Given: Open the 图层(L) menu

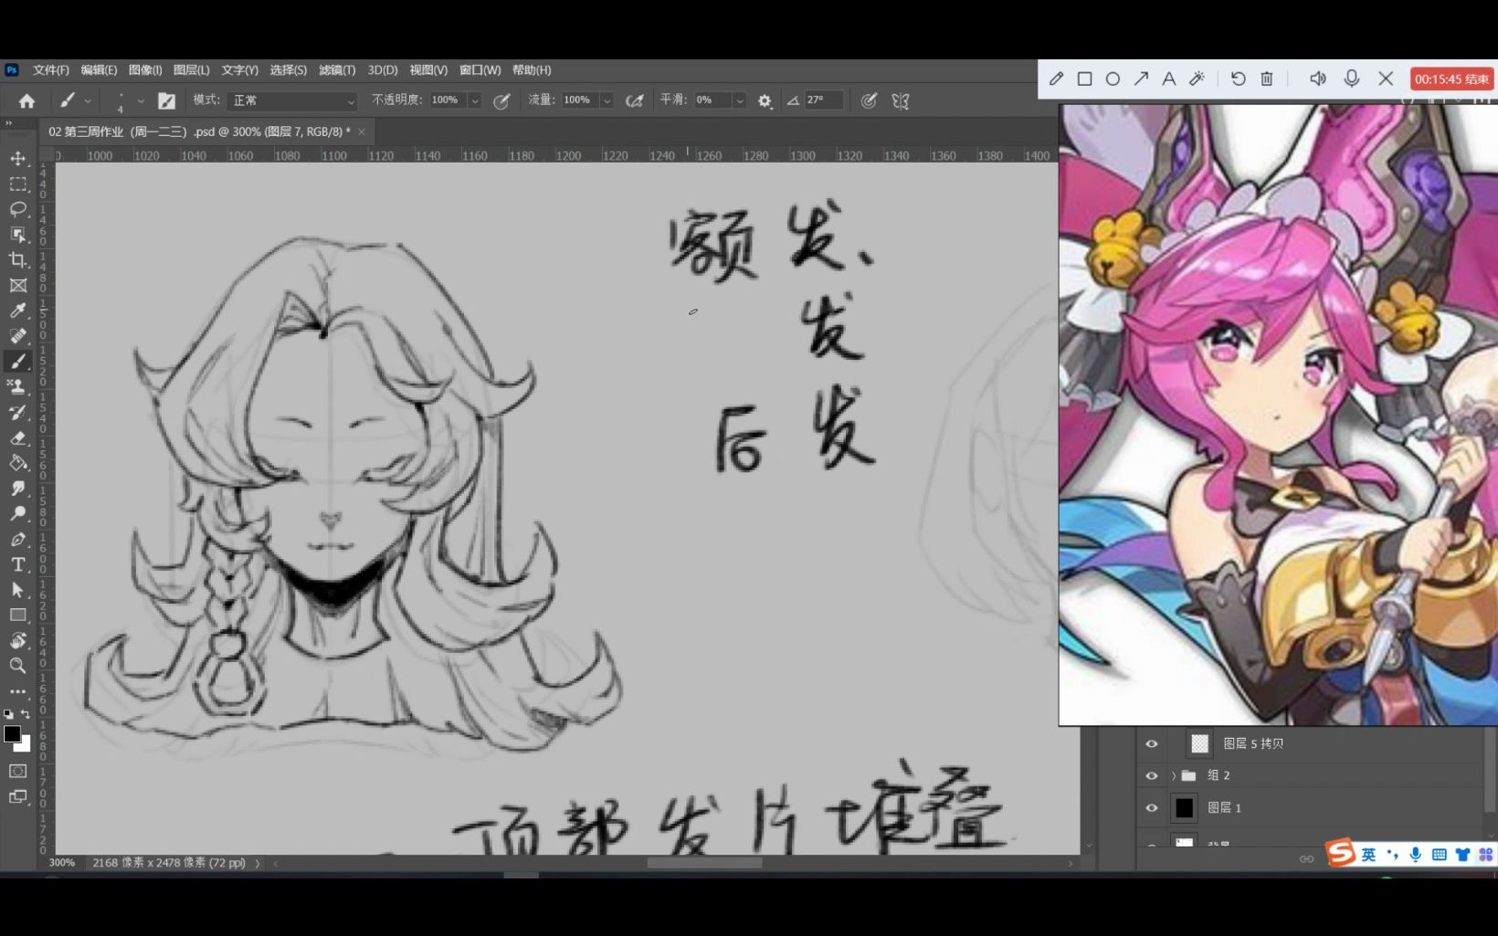Looking at the screenshot, I should click(192, 70).
